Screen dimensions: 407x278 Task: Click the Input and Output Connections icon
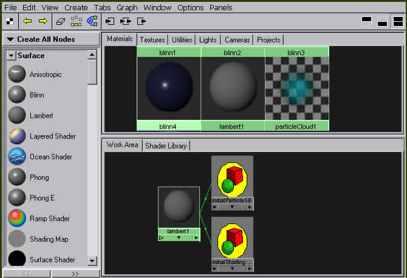(x=126, y=21)
